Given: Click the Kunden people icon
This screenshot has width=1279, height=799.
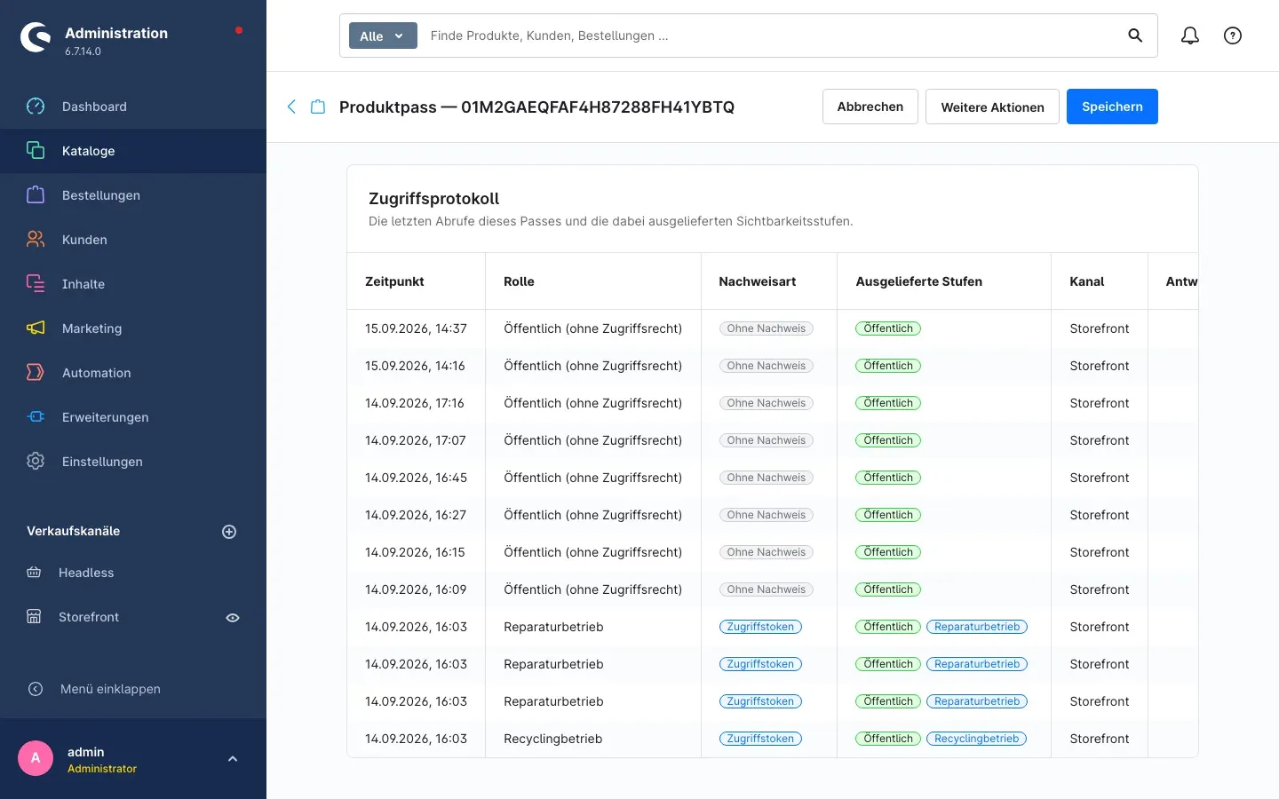Looking at the screenshot, I should coord(36,240).
